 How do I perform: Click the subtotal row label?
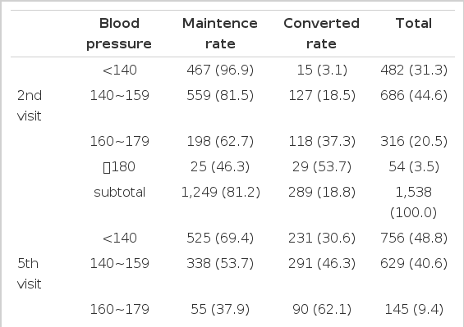(119, 193)
